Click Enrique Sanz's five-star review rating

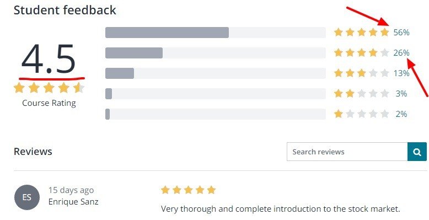coord(188,190)
